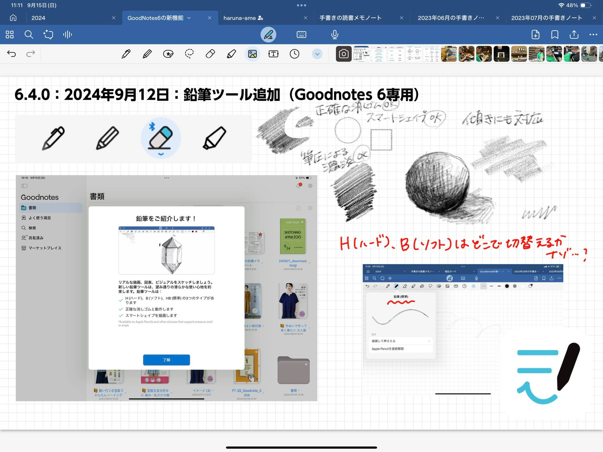The height and width of the screenshot is (452, 603).
Task: Select the cropped four-tool icons image
Action: pyautogui.click(x=133, y=139)
